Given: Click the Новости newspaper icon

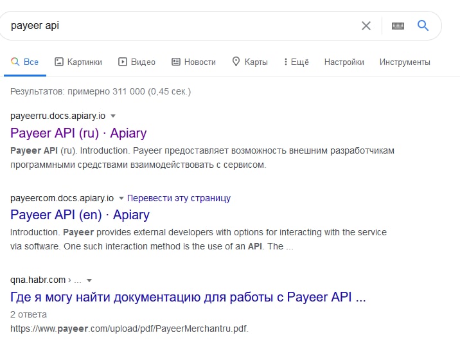Looking at the screenshot, I should 176,62.
